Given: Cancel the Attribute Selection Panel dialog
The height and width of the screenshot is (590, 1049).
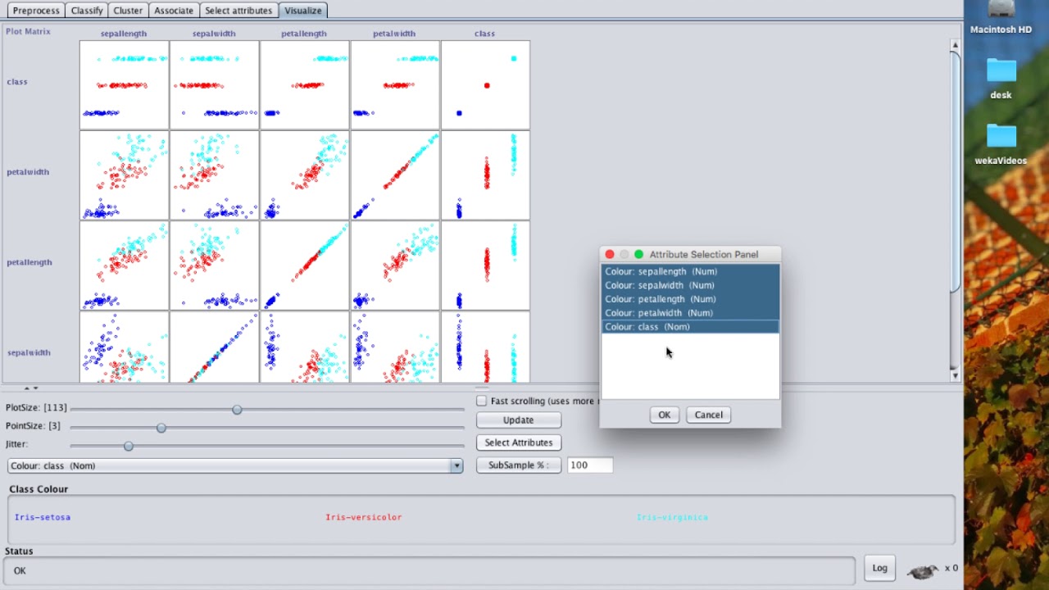Looking at the screenshot, I should pos(709,415).
